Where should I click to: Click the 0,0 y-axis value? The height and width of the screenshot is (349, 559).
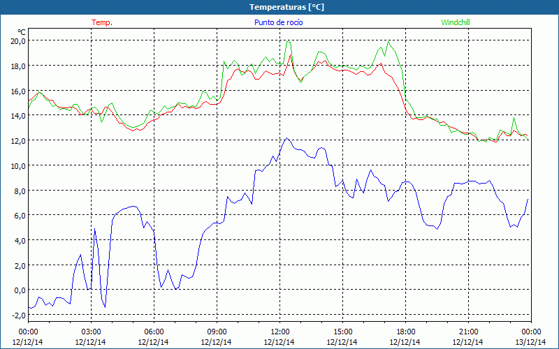tap(20, 290)
